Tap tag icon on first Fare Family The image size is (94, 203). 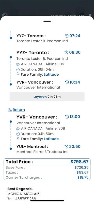coord(18,74)
